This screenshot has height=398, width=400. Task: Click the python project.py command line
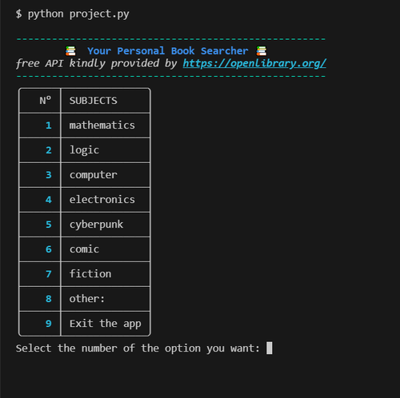(73, 14)
